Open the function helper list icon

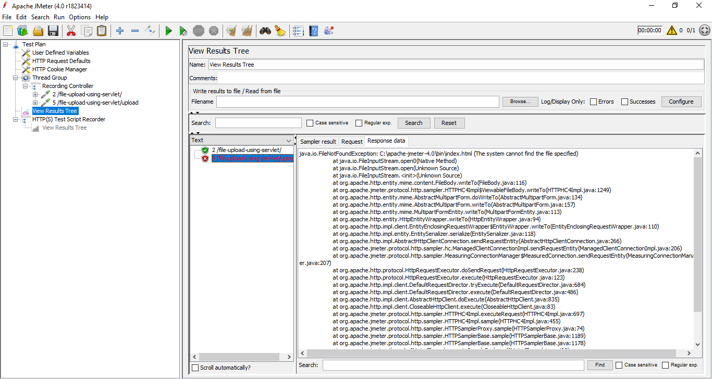pos(298,31)
